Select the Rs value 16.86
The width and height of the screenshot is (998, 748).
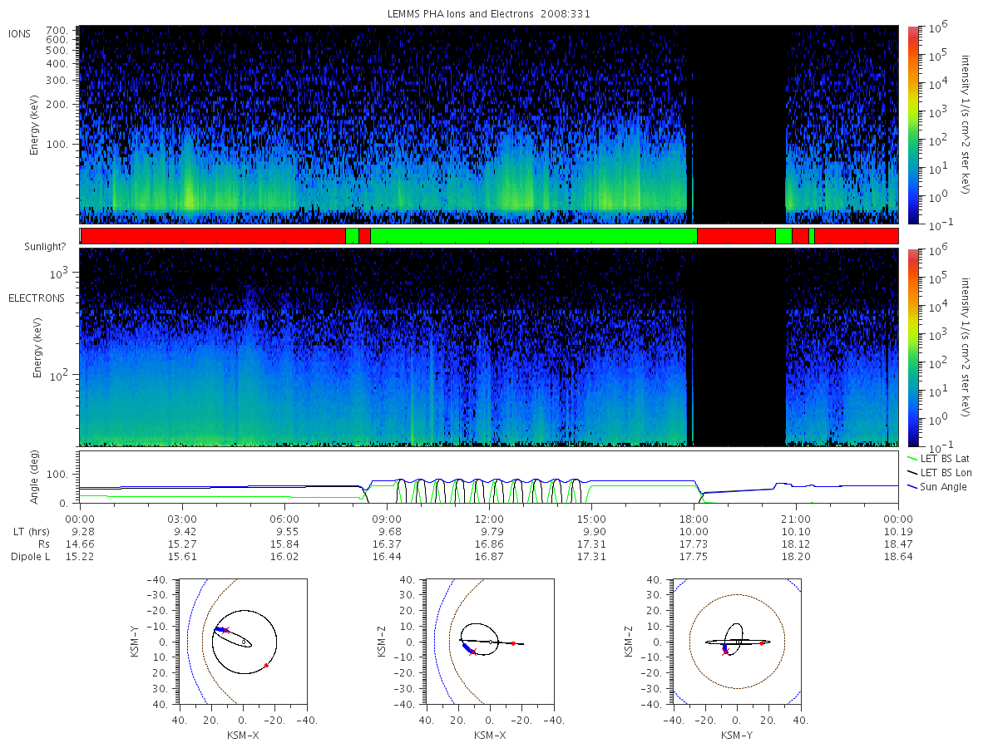[x=489, y=544]
